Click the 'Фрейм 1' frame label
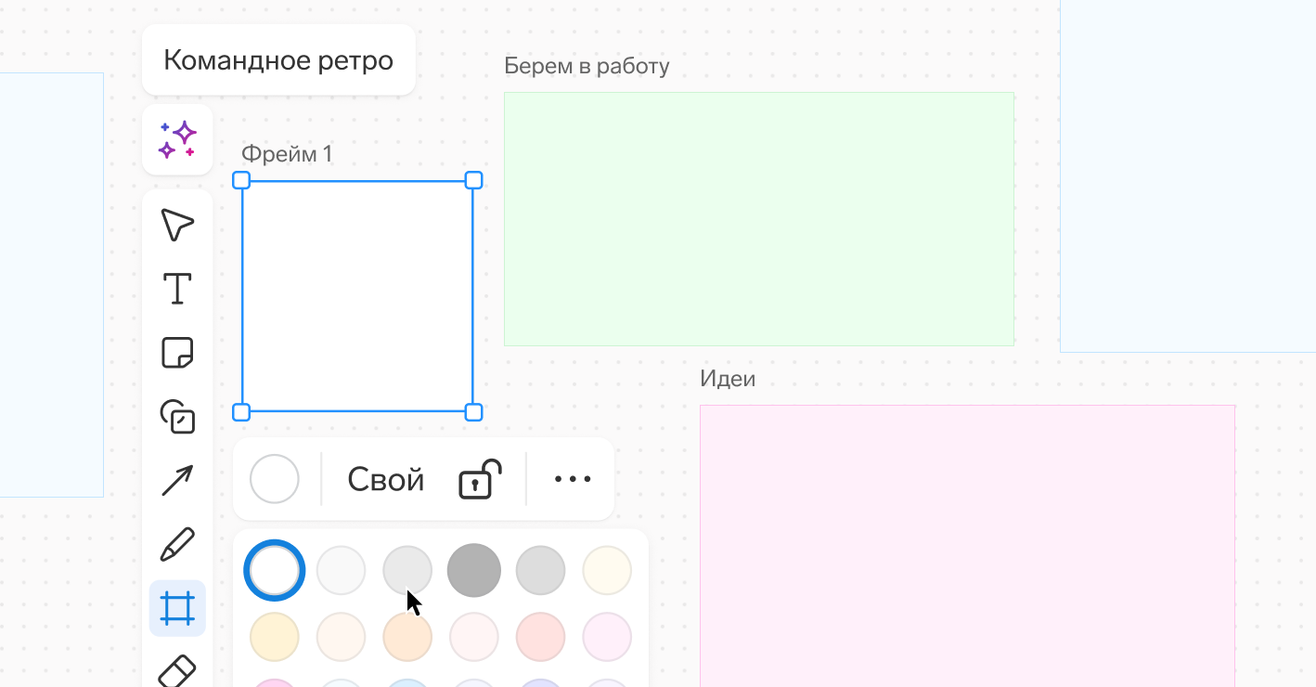 pyautogui.click(x=287, y=154)
